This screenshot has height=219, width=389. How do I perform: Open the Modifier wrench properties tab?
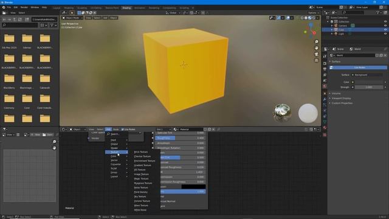pos(325,99)
